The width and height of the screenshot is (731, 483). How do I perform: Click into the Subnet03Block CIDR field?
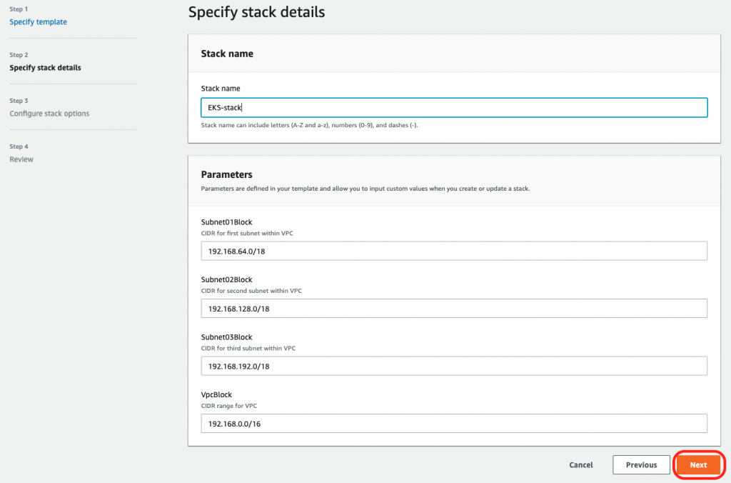pos(453,366)
